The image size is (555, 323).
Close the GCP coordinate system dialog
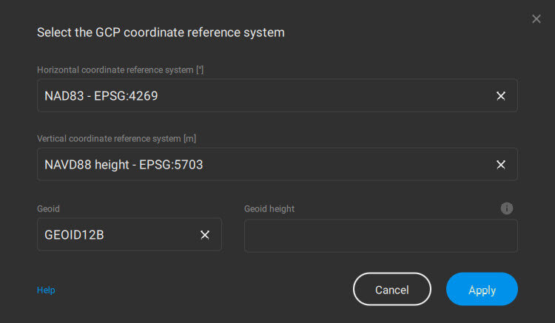(536, 19)
